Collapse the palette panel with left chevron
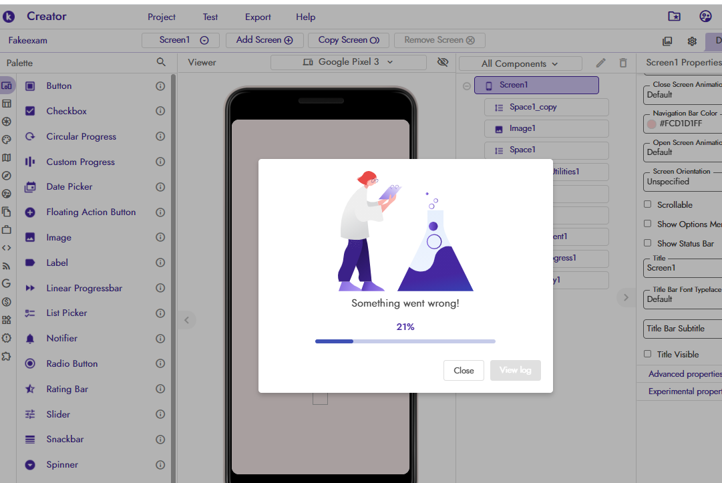722x483 pixels. [186, 320]
